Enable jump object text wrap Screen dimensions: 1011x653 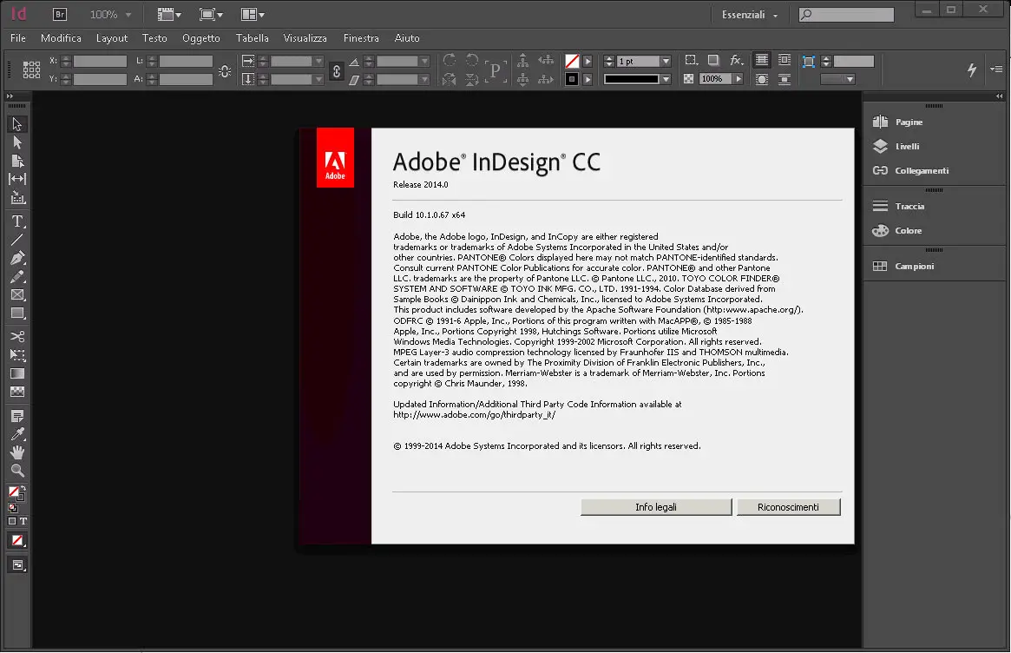tap(784, 79)
